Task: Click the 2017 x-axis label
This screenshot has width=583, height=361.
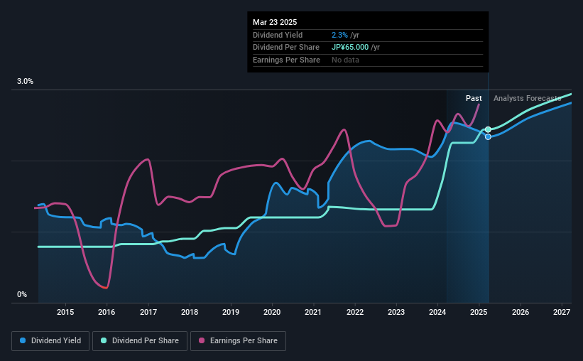Action: pyautogui.click(x=148, y=312)
